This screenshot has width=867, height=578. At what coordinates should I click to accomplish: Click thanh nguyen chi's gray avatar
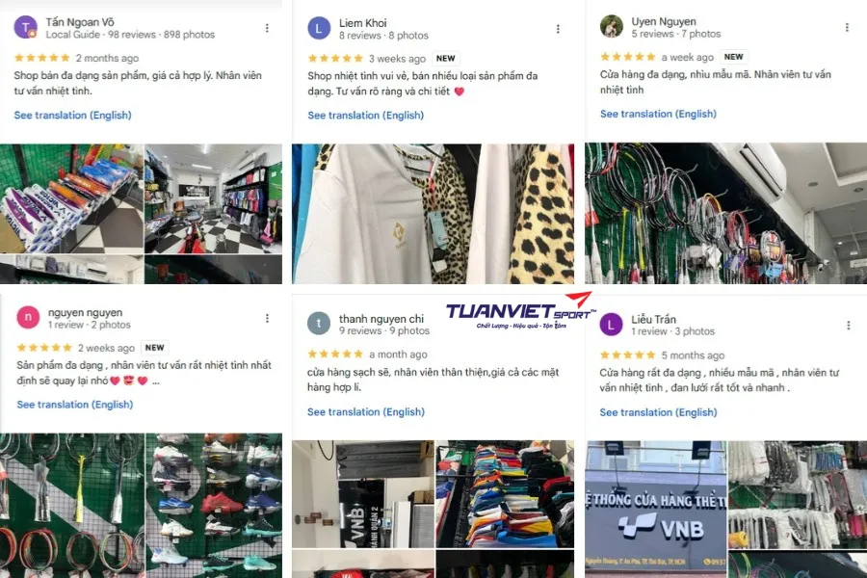click(319, 324)
